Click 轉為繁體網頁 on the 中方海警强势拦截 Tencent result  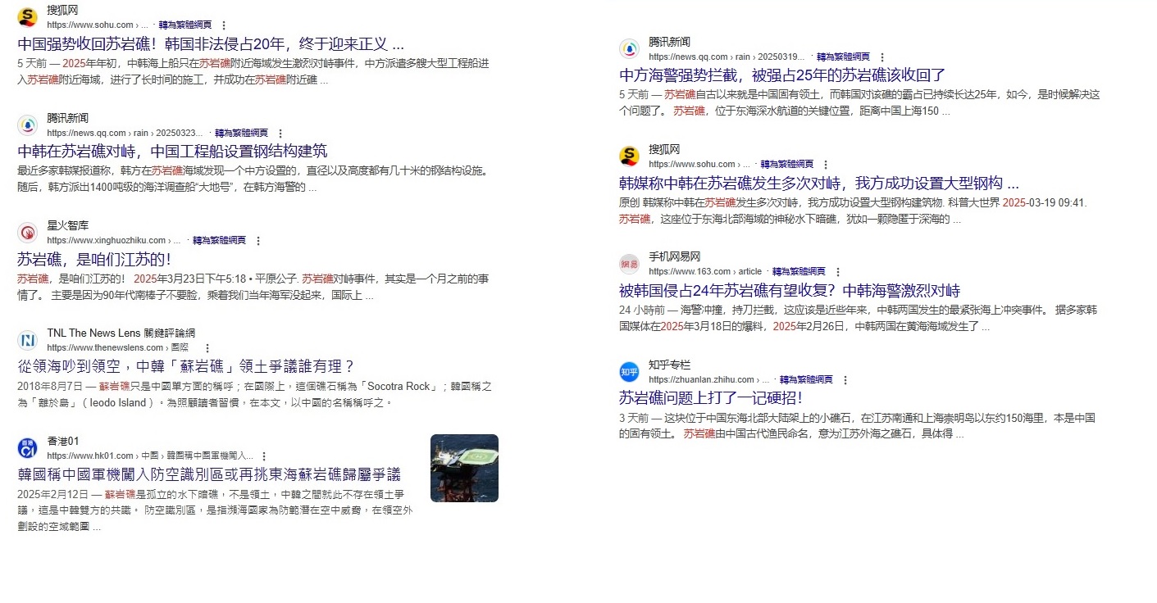[843, 57]
